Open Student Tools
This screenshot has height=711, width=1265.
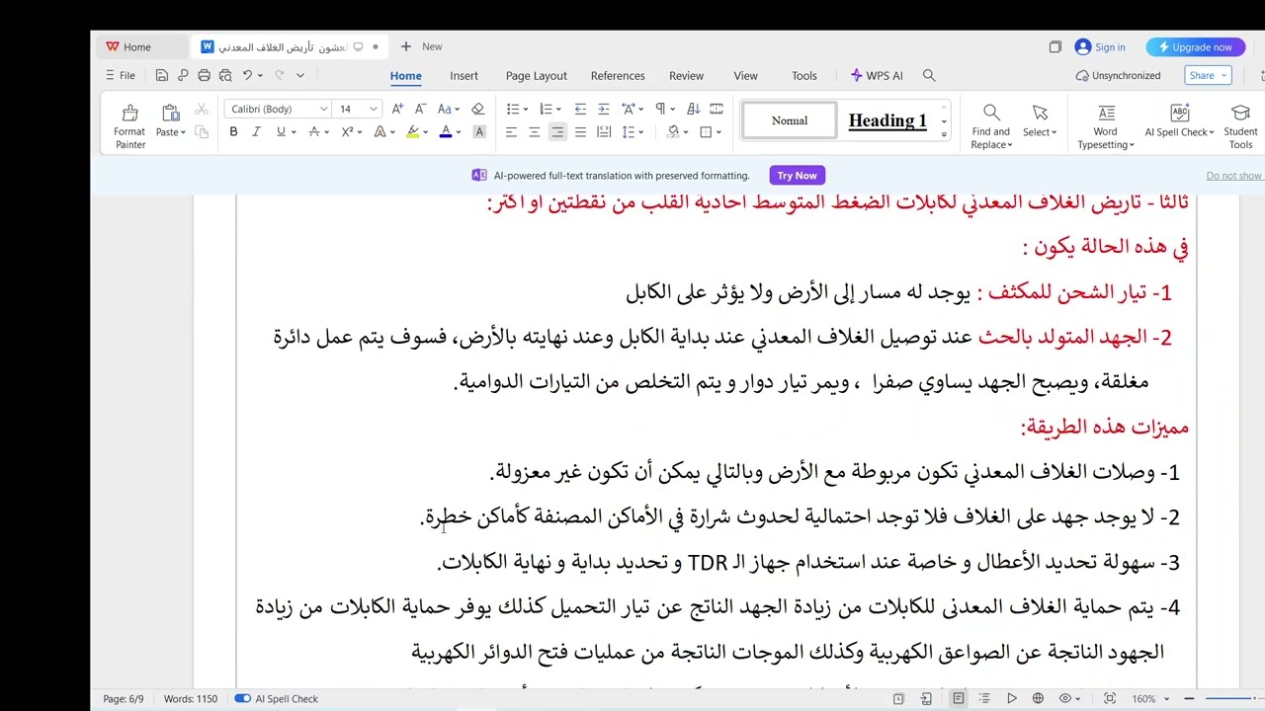tap(1240, 126)
